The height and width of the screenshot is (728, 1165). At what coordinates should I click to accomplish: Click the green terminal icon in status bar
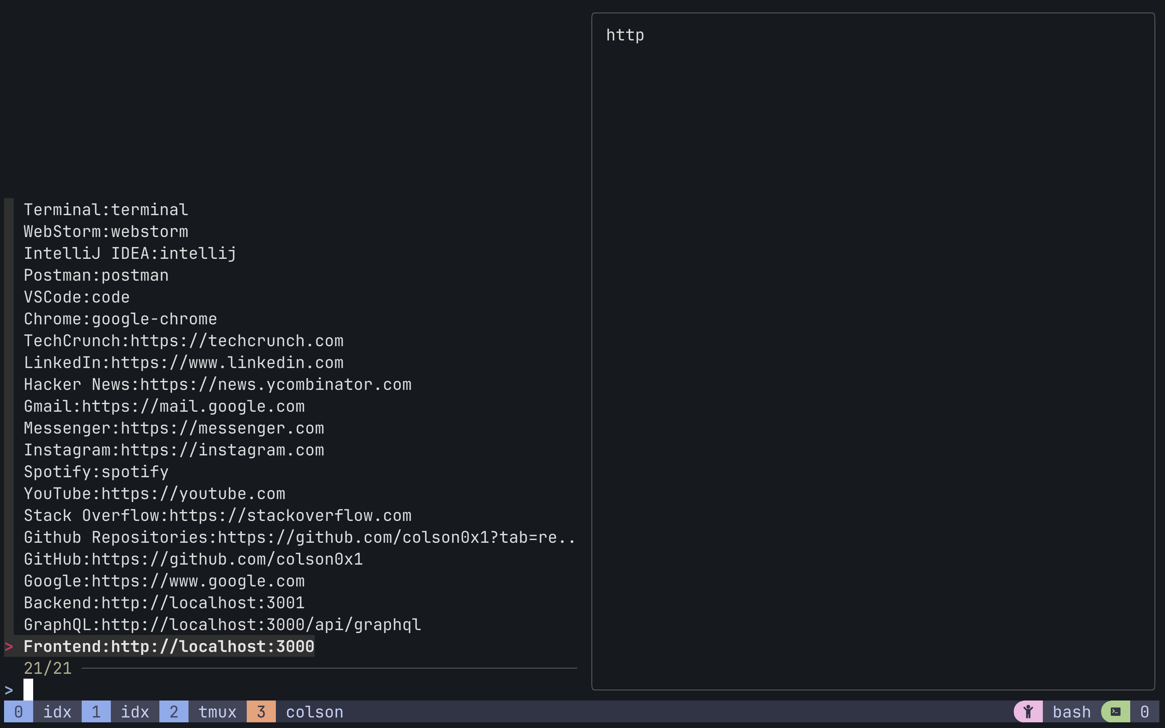(x=1115, y=712)
